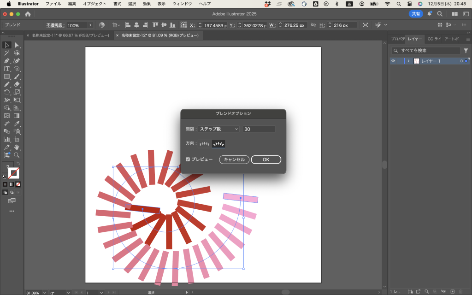The width and height of the screenshot is (472, 295).
Task: Uncheck the プレビュー checkbox
Action: 188,159
